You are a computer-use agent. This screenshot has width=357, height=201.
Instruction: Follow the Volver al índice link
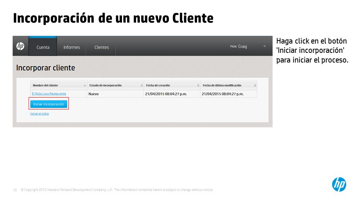(39, 114)
